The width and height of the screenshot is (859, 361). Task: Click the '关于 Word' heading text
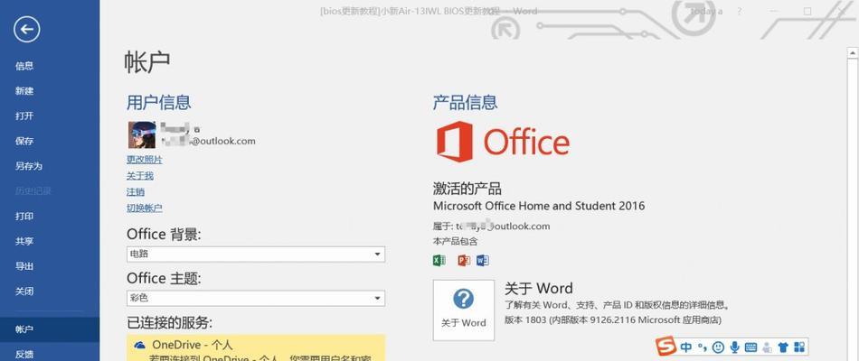pos(538,288)
